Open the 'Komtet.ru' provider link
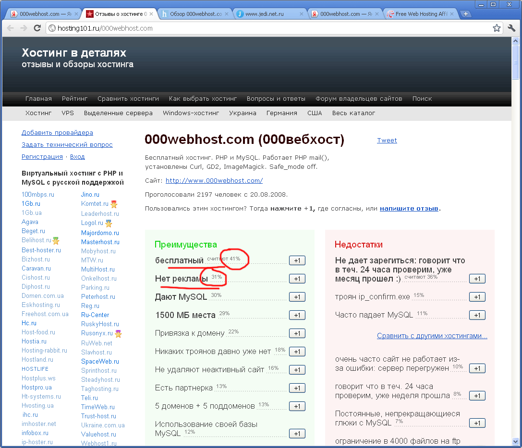Viewport: 522px width, 448px height. click(x=95, y=203)
